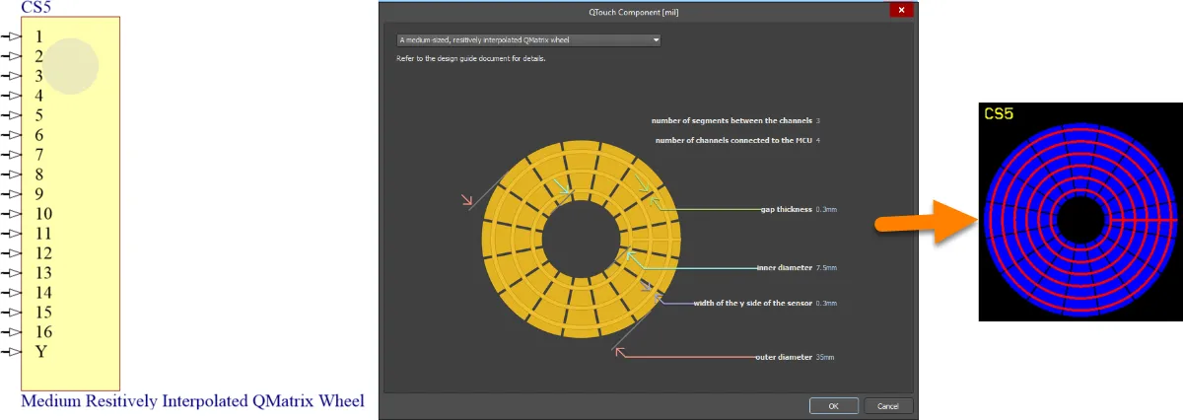Click 'Refer to the design guide document' text
This screenshot has height=420, width=1183.
tap(470, 59)
